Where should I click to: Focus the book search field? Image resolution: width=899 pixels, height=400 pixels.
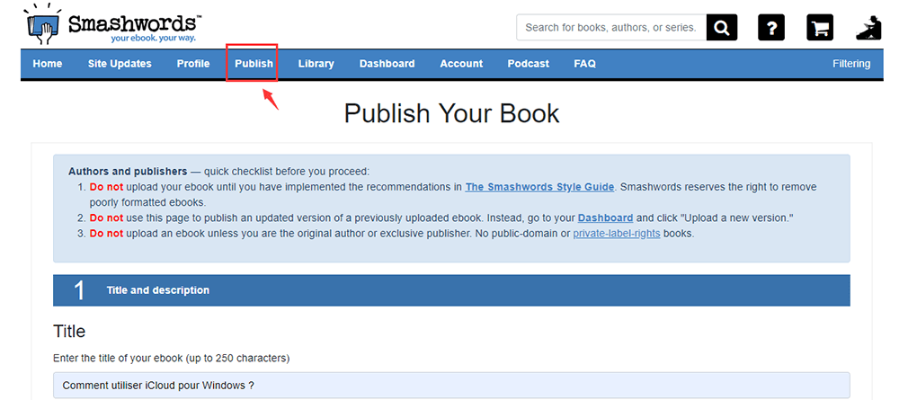[610, 28]
